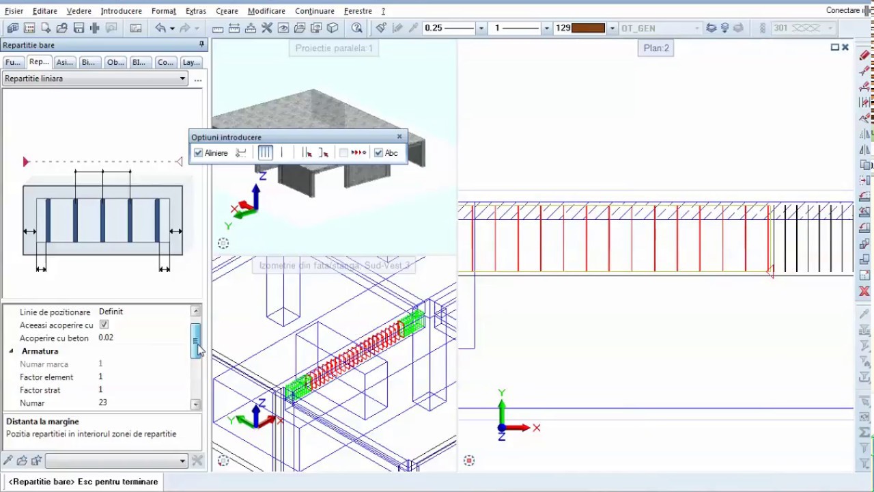This screenshot has width=874, height=492.
Task: Switch to the Lay... tab
Action: coord(191,62)
